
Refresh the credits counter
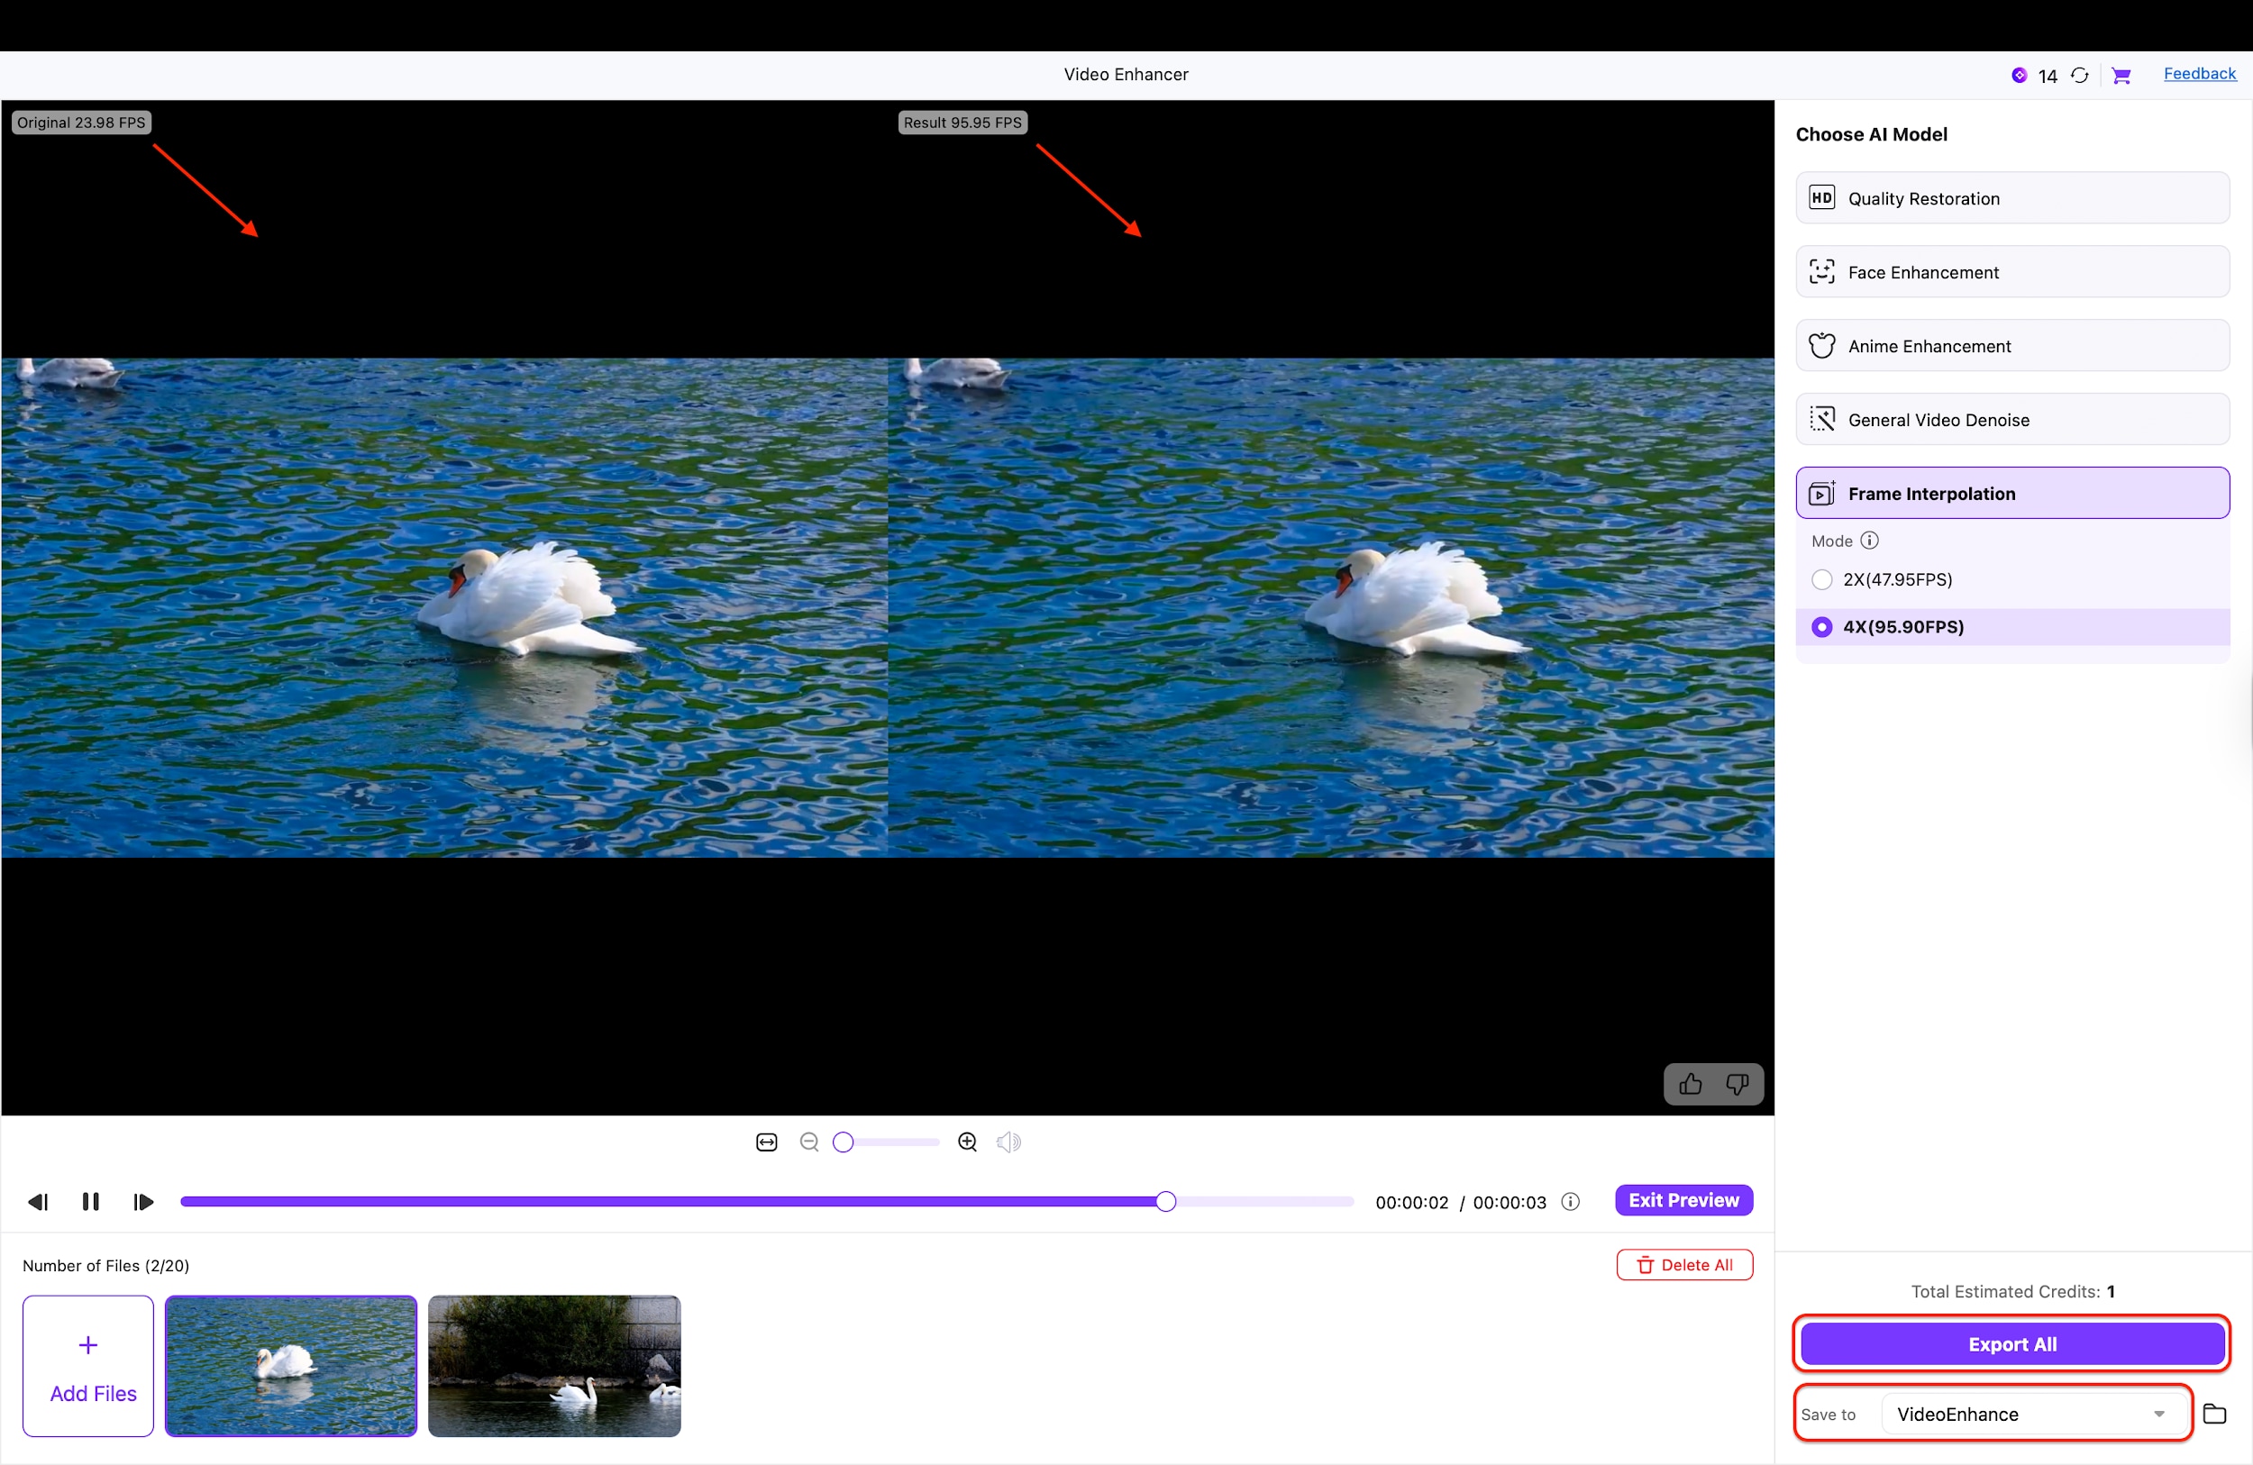coord(2080,75)
